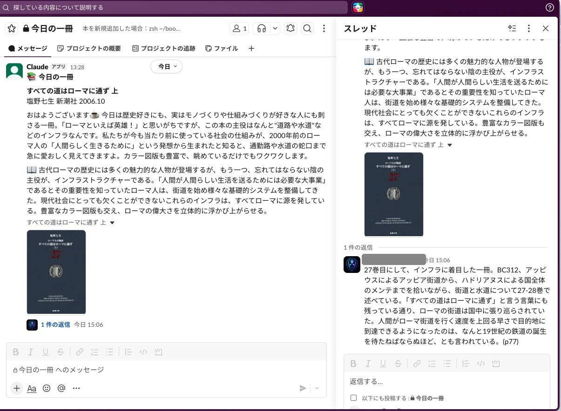This screenshot has width=561, height=411.
Task: Star the 今日の一冊 channel
Action: click(12, 28)
